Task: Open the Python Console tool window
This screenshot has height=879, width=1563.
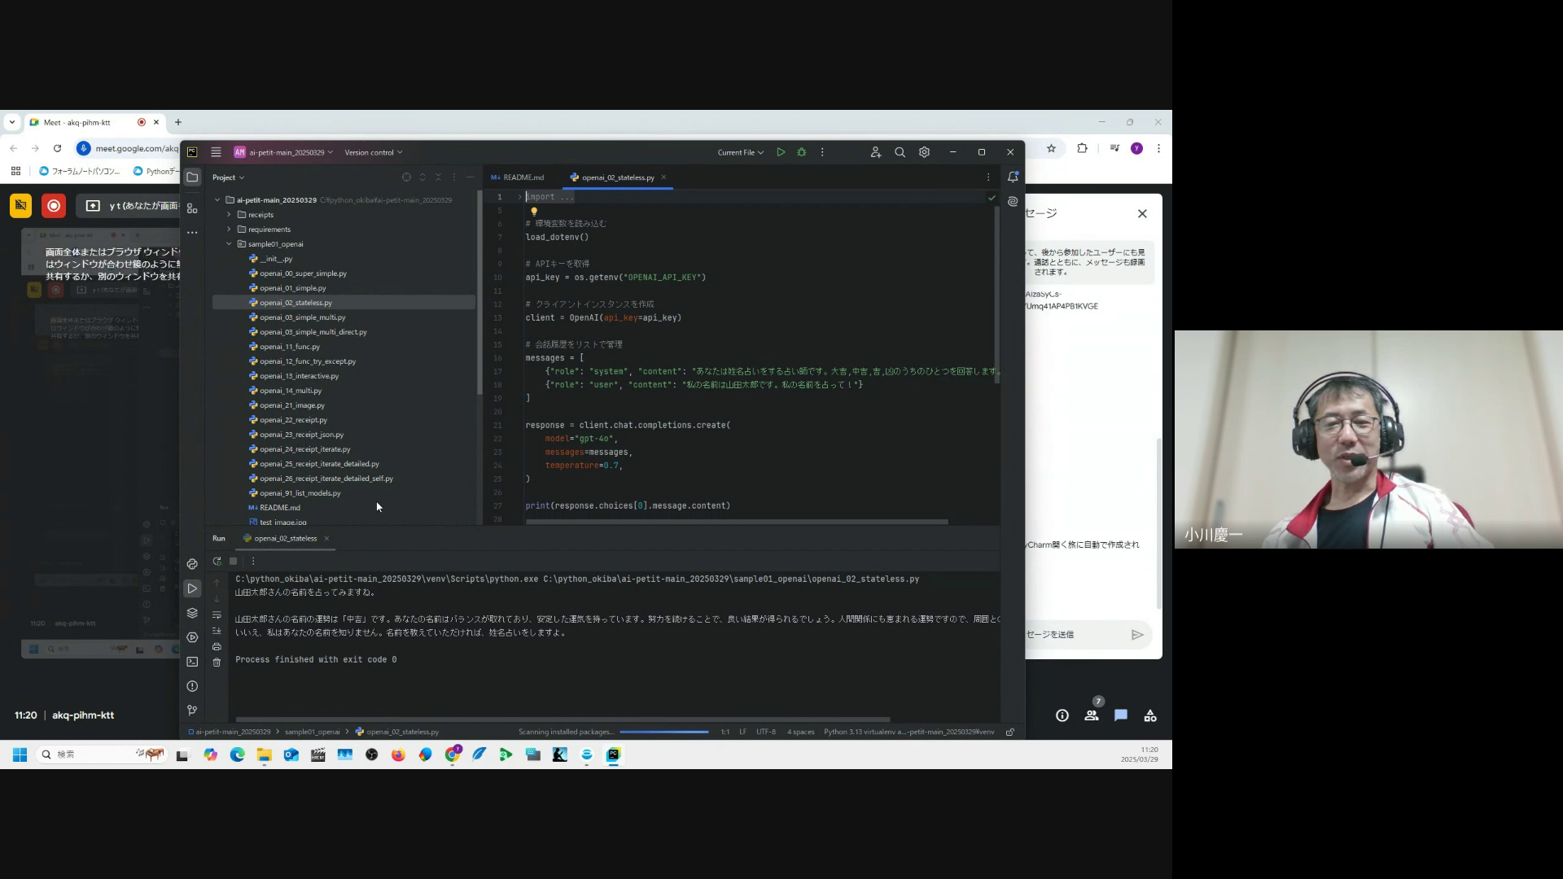Action: click(192, 564)
